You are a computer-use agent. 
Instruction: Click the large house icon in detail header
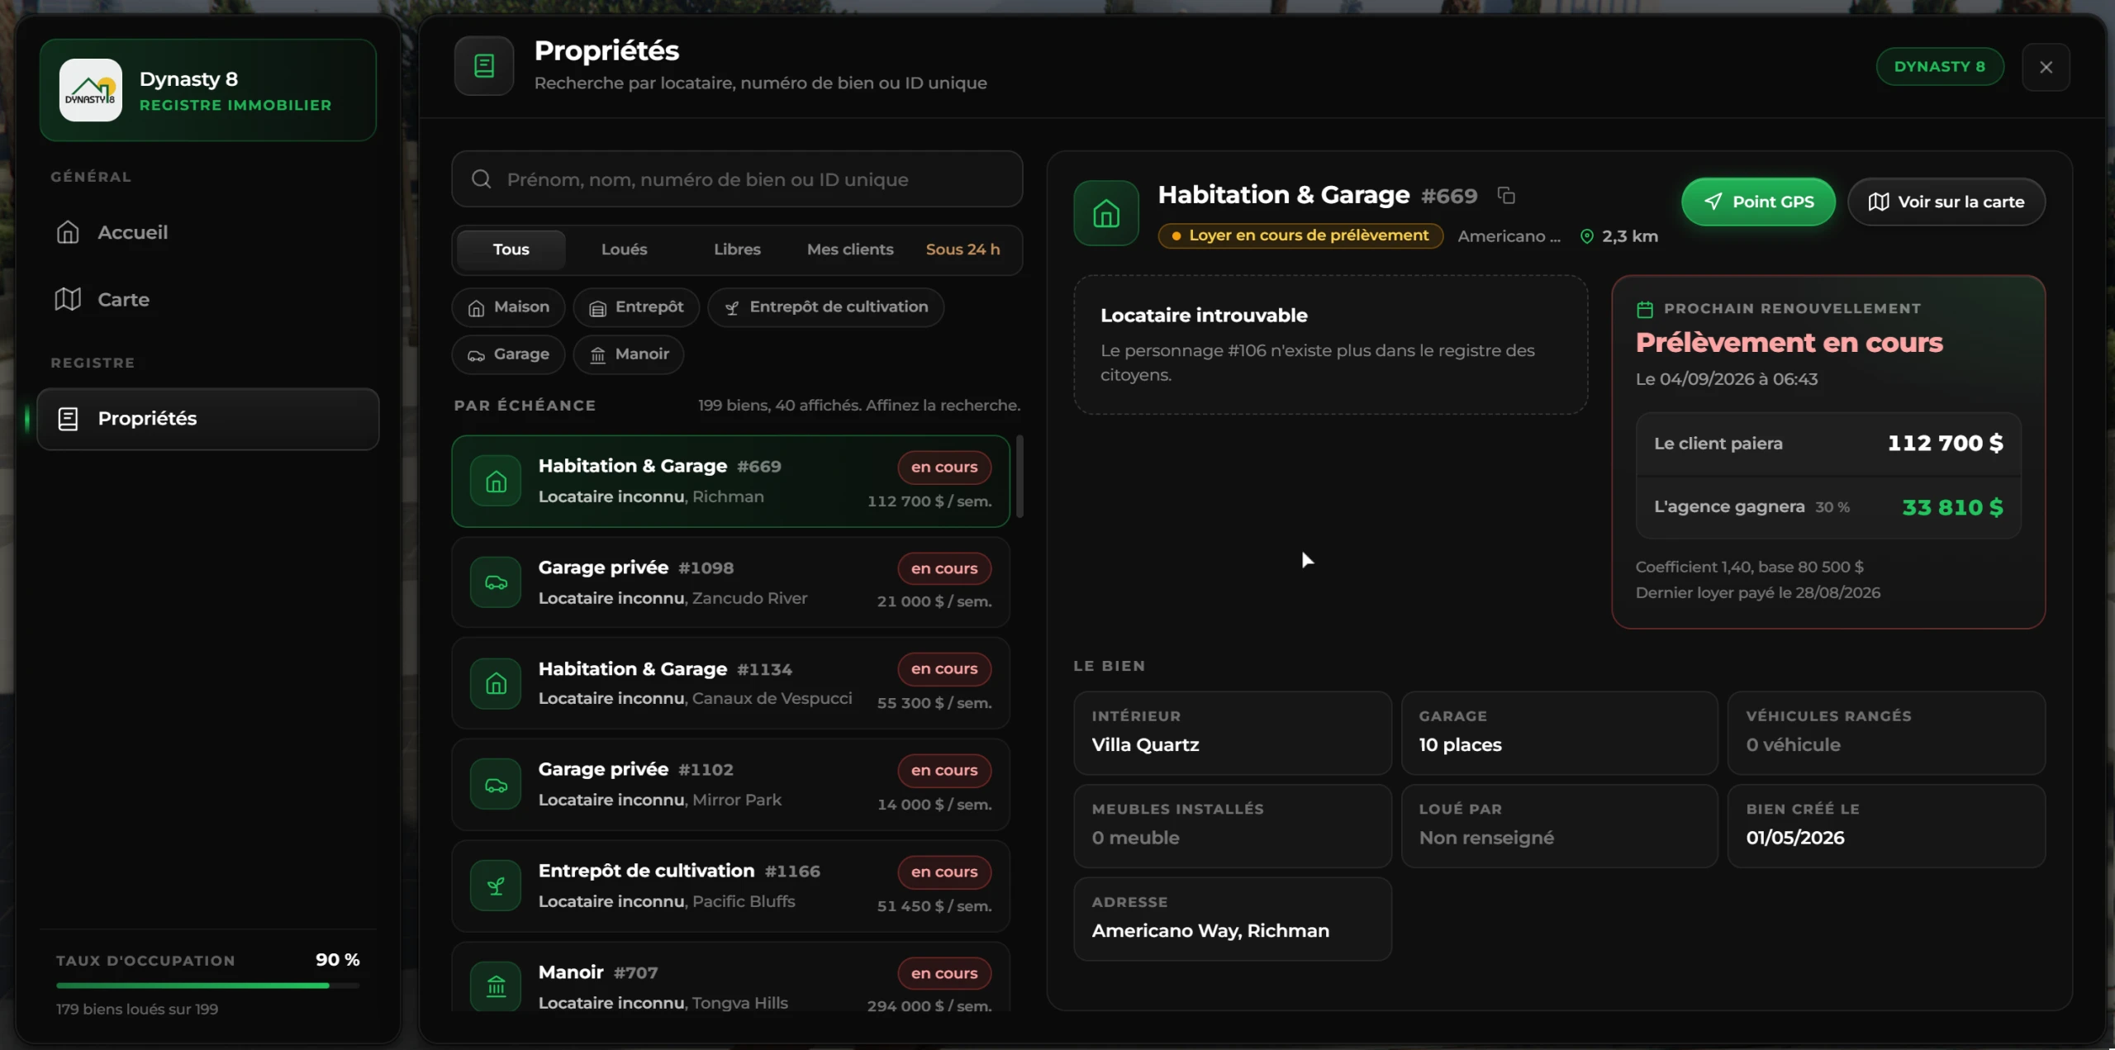pyautogui.click(x=1106, y=213)
